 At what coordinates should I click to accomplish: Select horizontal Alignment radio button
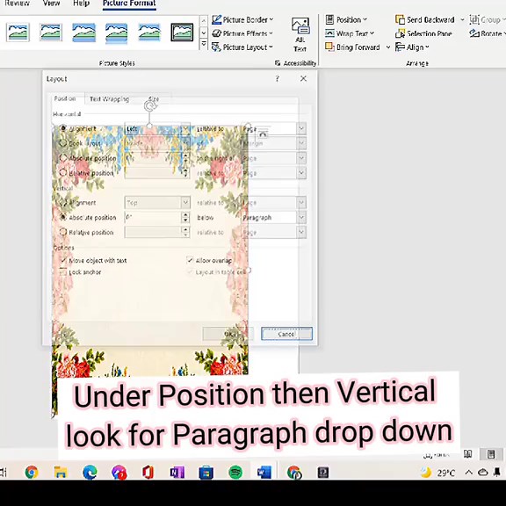63,128
